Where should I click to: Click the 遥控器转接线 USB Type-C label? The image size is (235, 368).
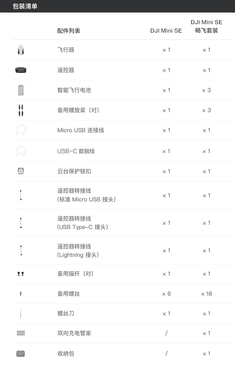(x=83, y=223)
